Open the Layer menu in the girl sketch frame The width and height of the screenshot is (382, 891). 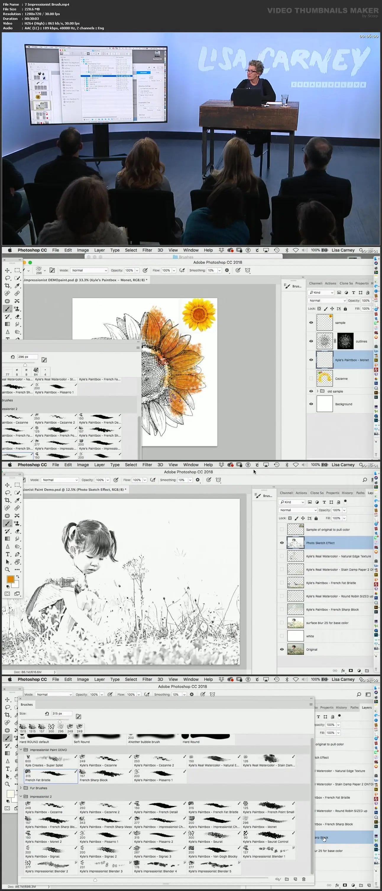[x=99, y=464]
